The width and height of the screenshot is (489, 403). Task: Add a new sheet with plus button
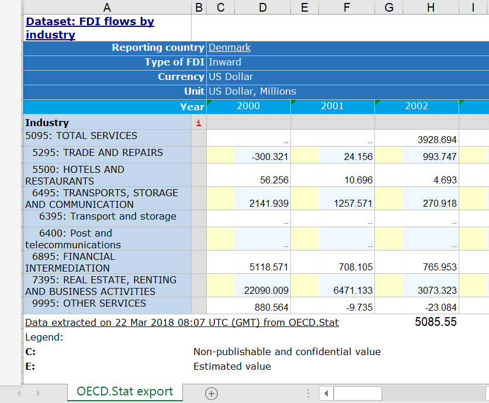tap(211, 394)
